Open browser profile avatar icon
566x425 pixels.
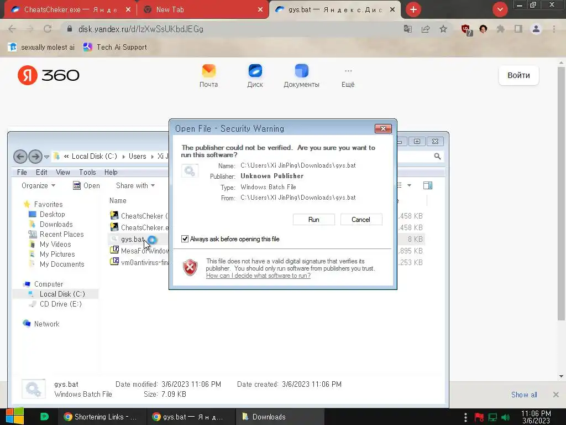[536, 29]
